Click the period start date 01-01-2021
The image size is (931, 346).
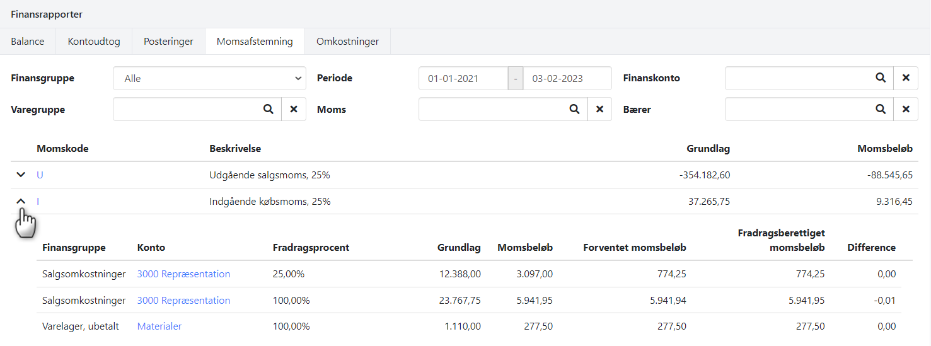coord(463,78)
